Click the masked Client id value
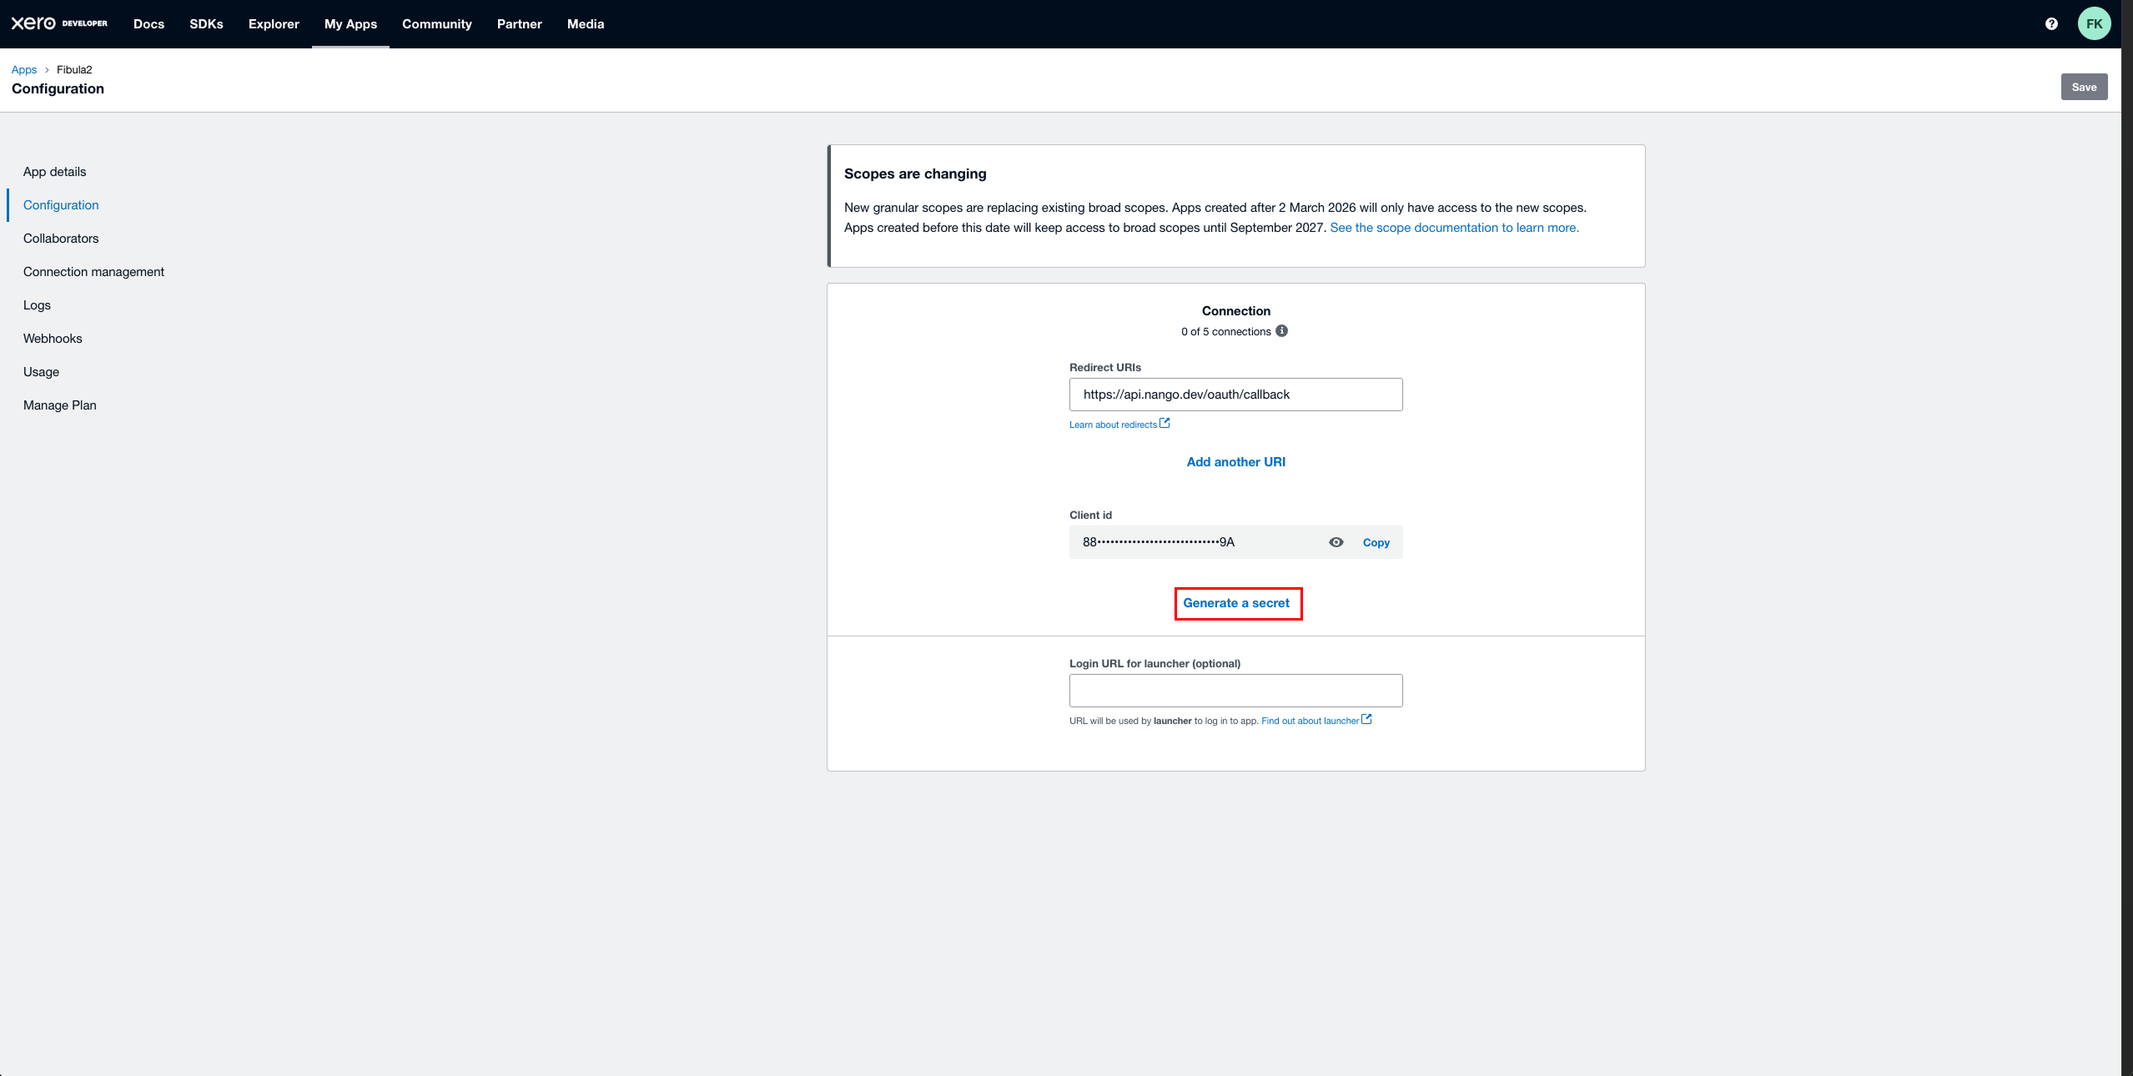The image size is (2133, 1076). (x=1158, y=542)
